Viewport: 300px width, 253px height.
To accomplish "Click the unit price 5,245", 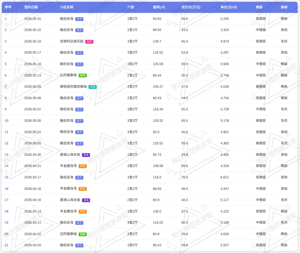I will (225, 19).
